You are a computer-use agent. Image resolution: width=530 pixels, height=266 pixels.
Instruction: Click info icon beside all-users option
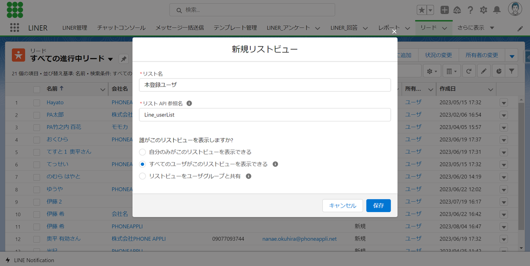(276, 164)
